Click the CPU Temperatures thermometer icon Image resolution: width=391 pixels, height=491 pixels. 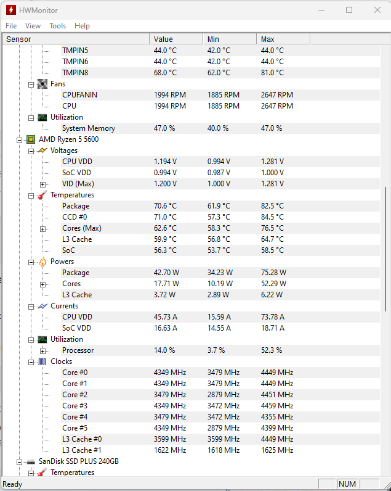(42, 195)
